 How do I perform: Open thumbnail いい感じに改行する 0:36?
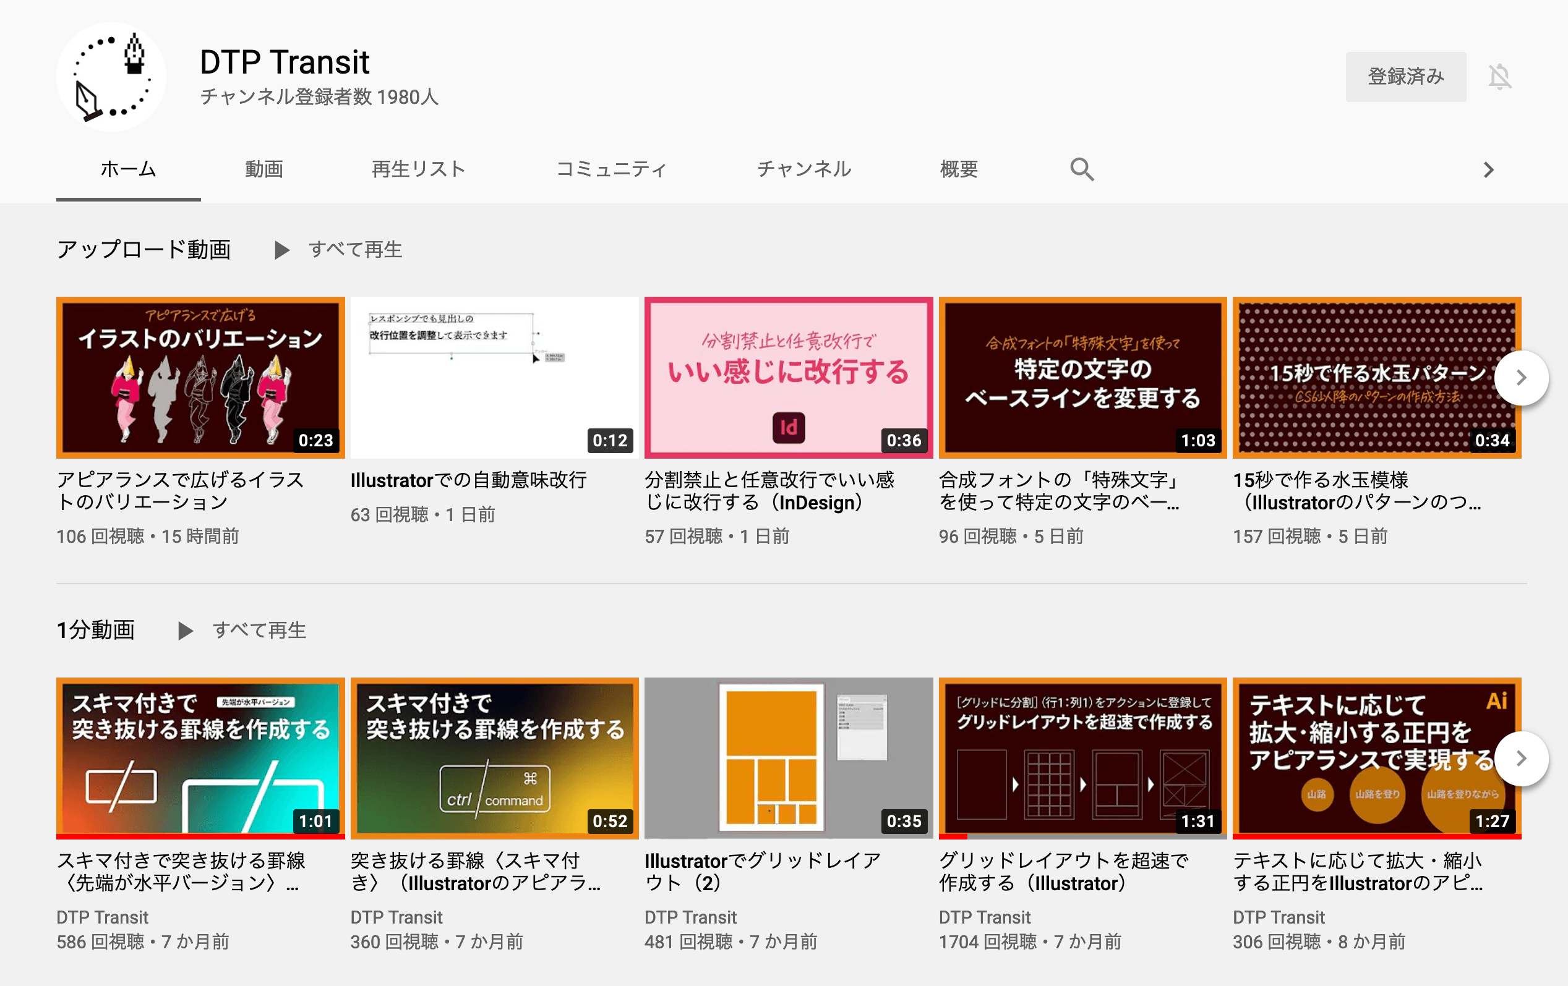(789, 378)
